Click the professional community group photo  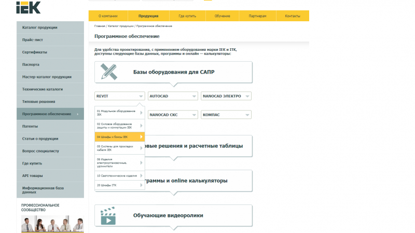point(52,224)
